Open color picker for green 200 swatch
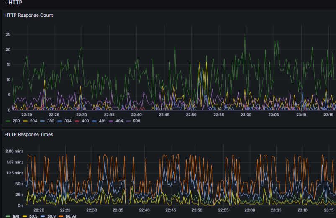The width and height of the screenshot is (336, 218). tap(8, 121)
